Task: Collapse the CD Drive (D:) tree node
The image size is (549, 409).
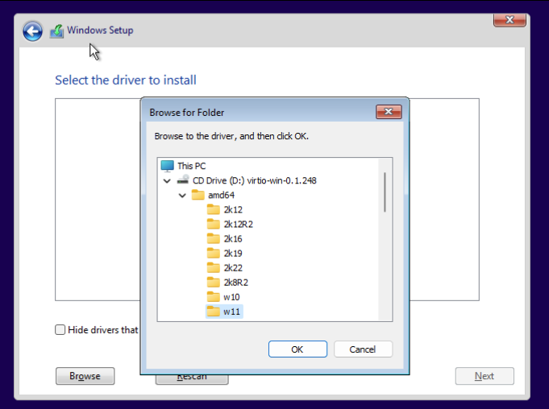Action: [167, 181]
